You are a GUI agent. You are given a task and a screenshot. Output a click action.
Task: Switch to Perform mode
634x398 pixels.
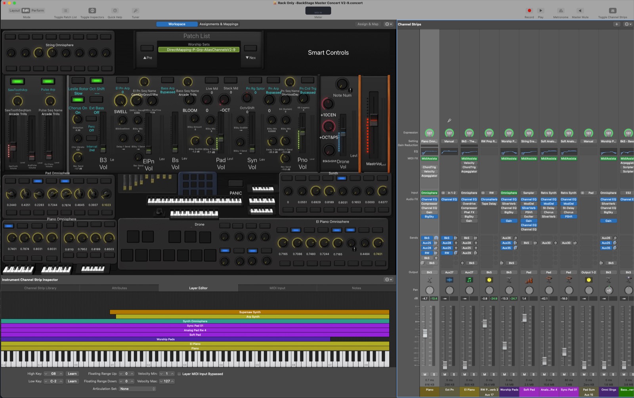coord(38,11)
